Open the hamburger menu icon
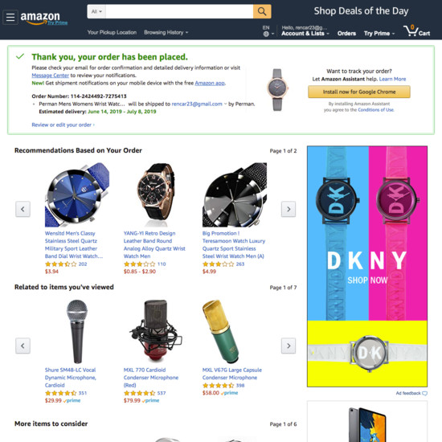The image size is (442, 442). 10,17
